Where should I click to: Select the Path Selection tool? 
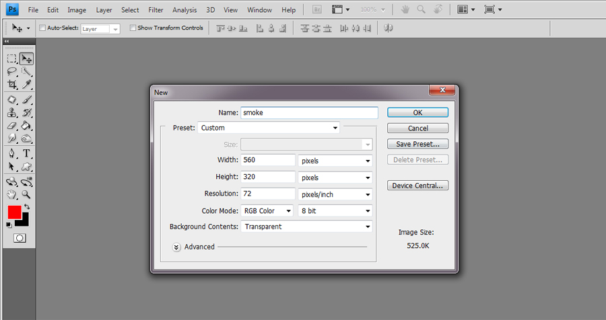tap(12, 166)
